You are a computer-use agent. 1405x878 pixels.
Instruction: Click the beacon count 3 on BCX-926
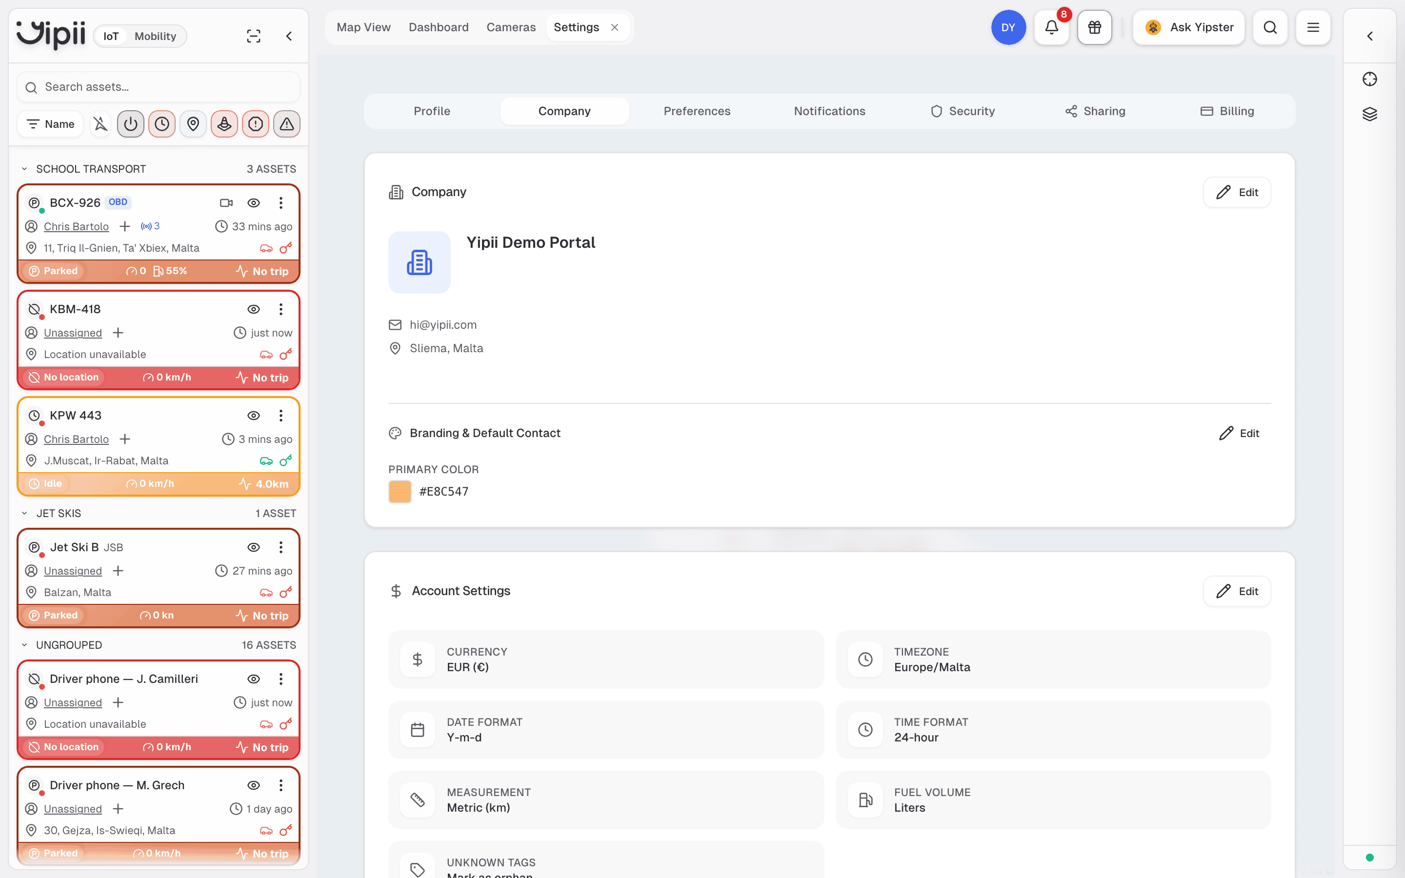(x=150, y=226)
